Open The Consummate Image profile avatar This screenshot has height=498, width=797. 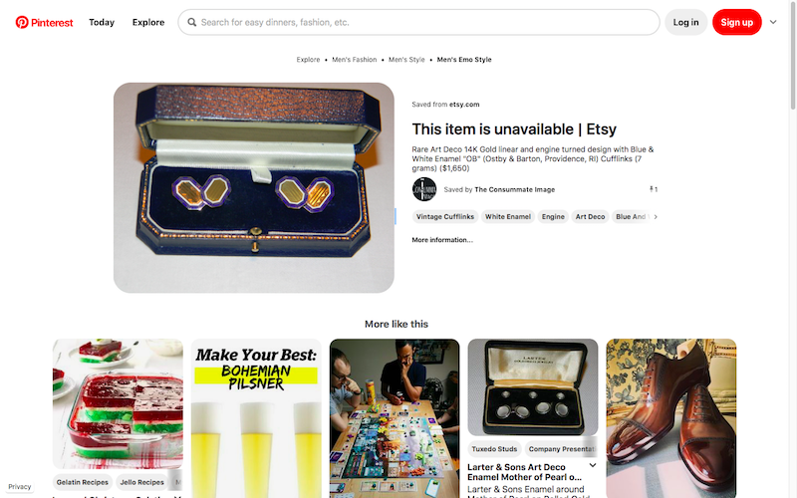coord(424,189)
